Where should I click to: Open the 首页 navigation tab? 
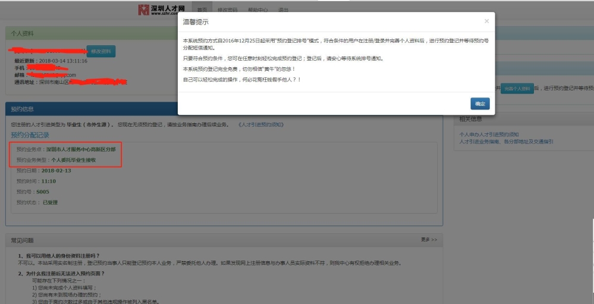(202, 10)
